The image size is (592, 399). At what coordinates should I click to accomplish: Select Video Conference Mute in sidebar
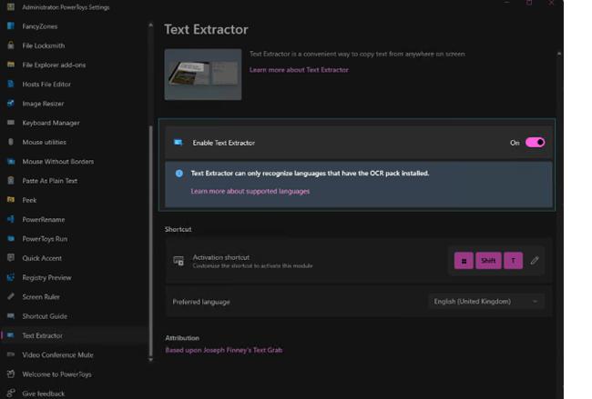tap(57, 354)
